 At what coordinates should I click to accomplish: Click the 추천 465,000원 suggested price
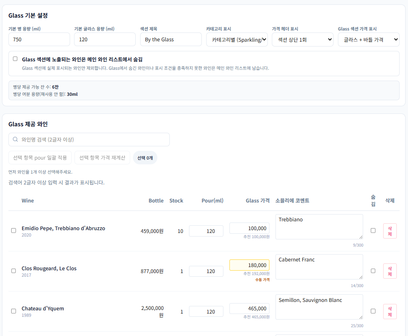(256, 317)
